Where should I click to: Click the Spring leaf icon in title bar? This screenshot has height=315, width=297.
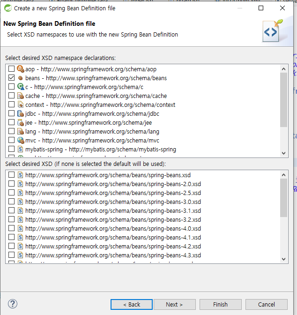pyautogui.click(x=8, y=8)
